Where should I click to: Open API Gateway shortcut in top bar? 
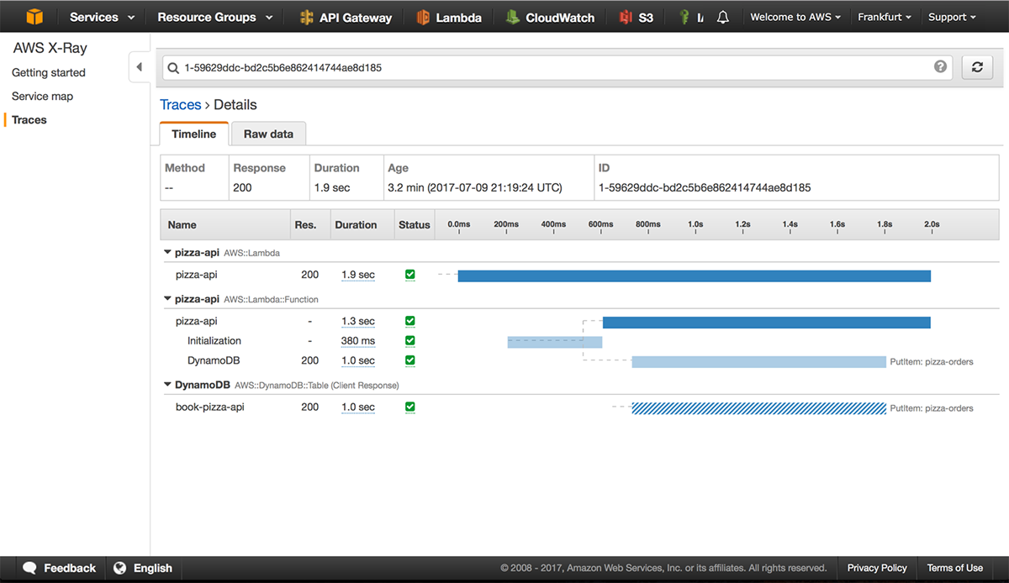pyautogui.click(x=346, y=17)
